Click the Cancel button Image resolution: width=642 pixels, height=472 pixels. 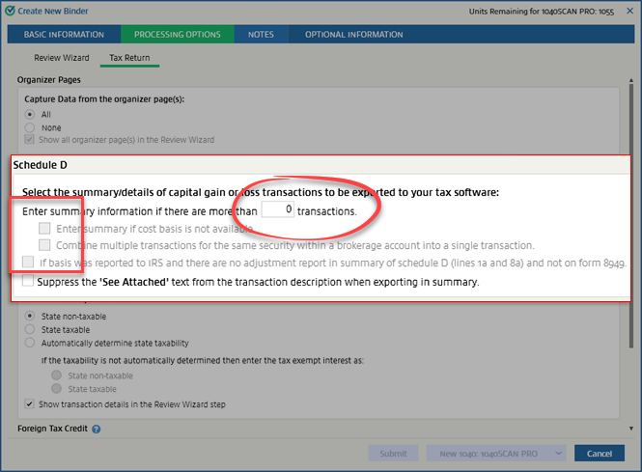pyautogui.click(x=599, y=454)
